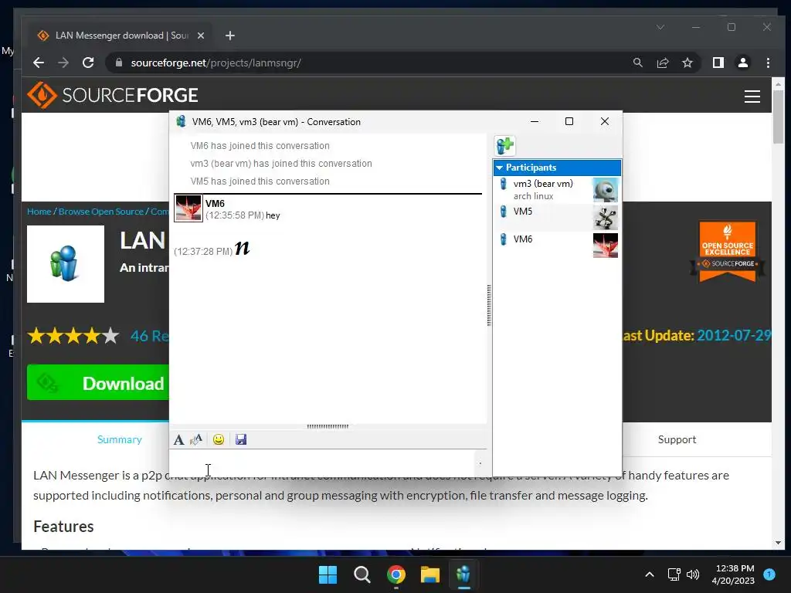Click the LAN Messenger project logo image

66,264
